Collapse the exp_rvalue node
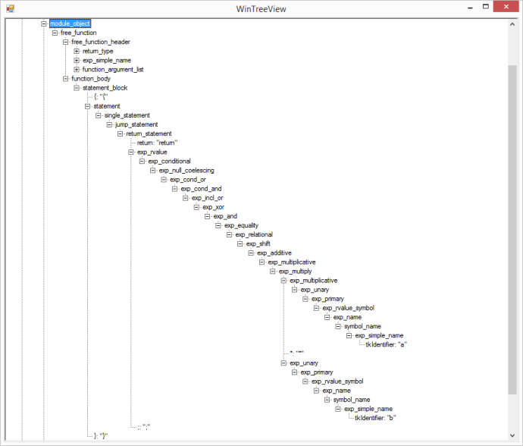523x446 pixels. 131,152
